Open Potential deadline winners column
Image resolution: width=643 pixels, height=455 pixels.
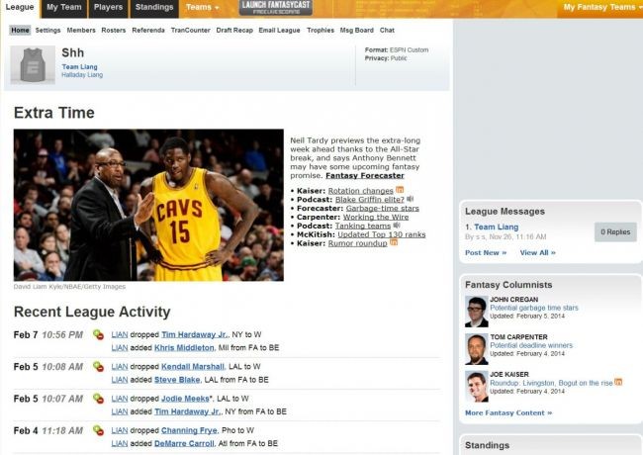tap(531, 345)
